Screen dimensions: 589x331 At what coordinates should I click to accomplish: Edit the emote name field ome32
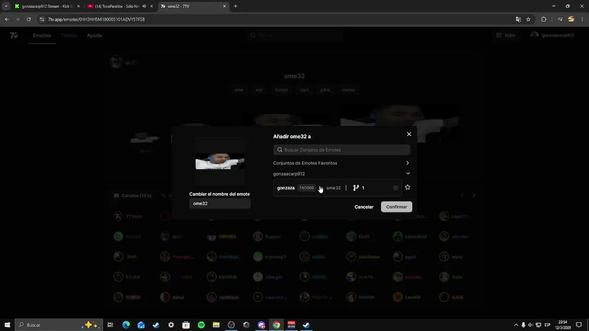tap(220, 204)
